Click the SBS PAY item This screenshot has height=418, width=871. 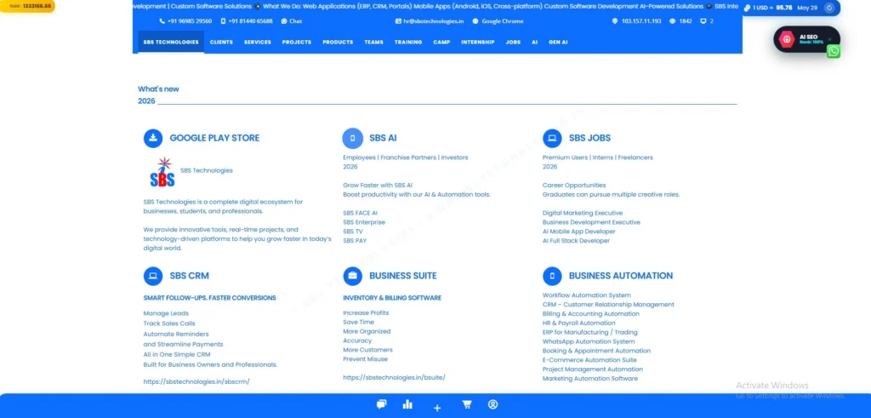coord(355,241)
